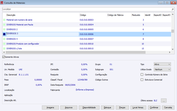Open Disponibilidade button
This screenshot has width=177, height=111.
point(89,107)
